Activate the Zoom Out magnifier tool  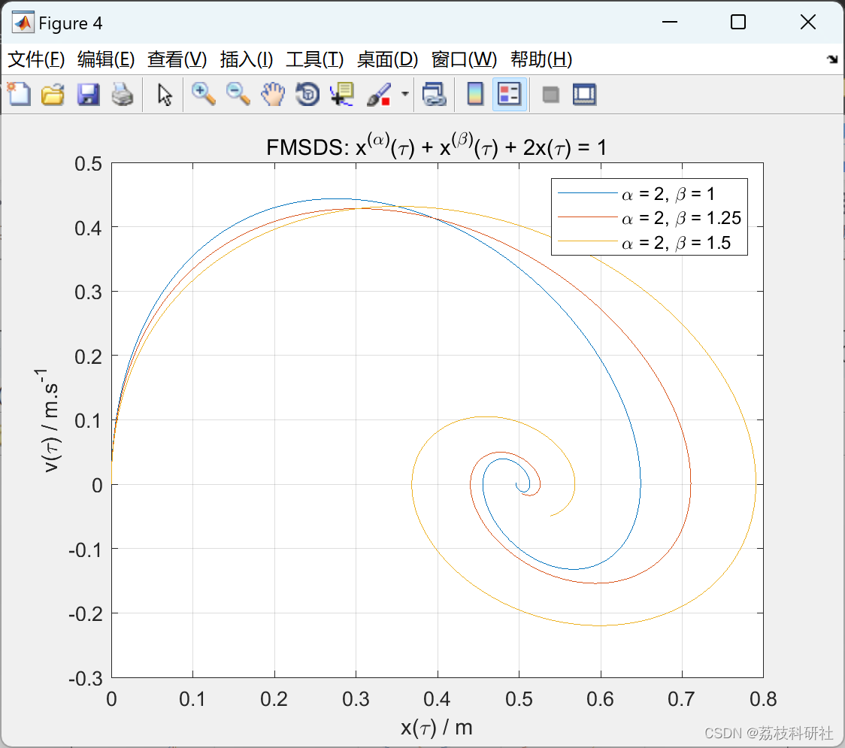[x=238, y=94]
